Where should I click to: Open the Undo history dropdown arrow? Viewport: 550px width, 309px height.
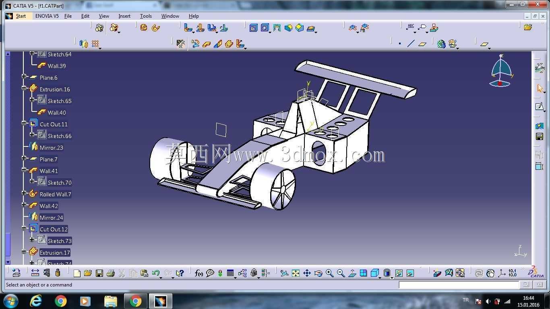coord(161,277)
